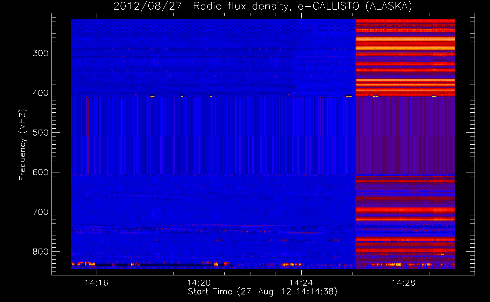
Task: Click the 14:28 time tick label
Action: pyautogui.click(x=403, y=283)
